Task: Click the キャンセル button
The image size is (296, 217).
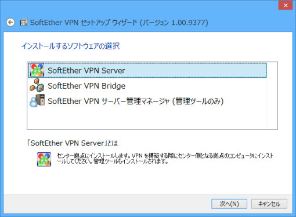Action: 269,204
